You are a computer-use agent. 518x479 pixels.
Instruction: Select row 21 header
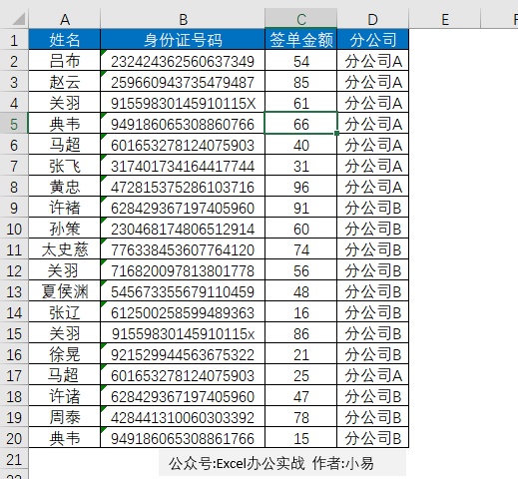tap(14, 459)
